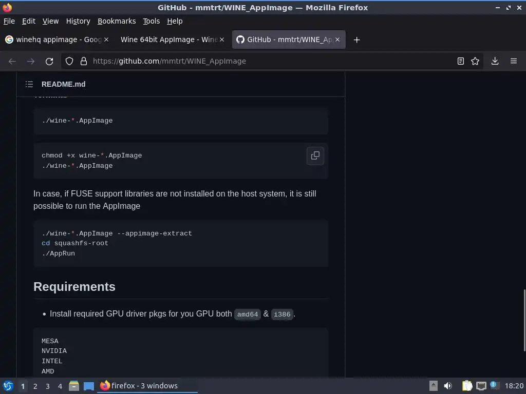Click the chmod +x wine-*.AppImage line
526x394 pixels.
click(91, 155)
